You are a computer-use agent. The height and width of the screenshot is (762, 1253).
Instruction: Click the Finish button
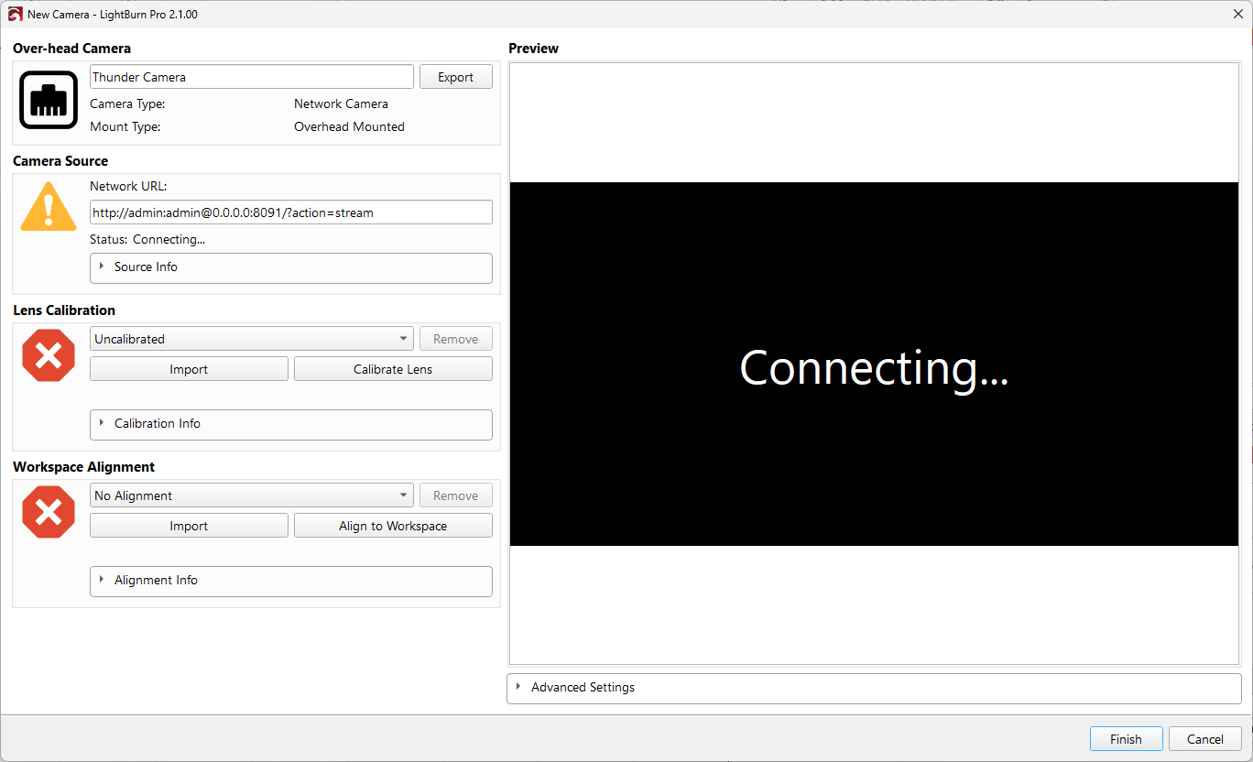click(x=1126, y=739)
